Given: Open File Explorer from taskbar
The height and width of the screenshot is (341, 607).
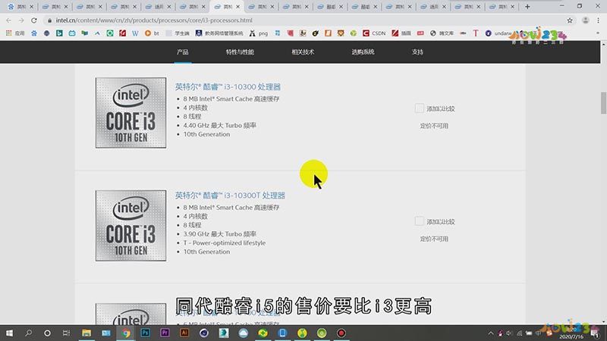Looking at the screenshot, I should click(x=86, y=333).
